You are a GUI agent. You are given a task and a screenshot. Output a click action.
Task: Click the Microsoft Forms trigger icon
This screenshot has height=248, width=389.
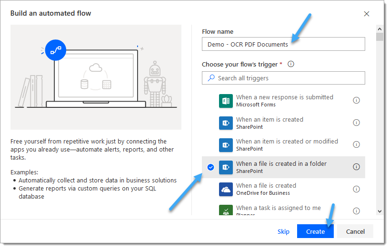pos(226,101)
